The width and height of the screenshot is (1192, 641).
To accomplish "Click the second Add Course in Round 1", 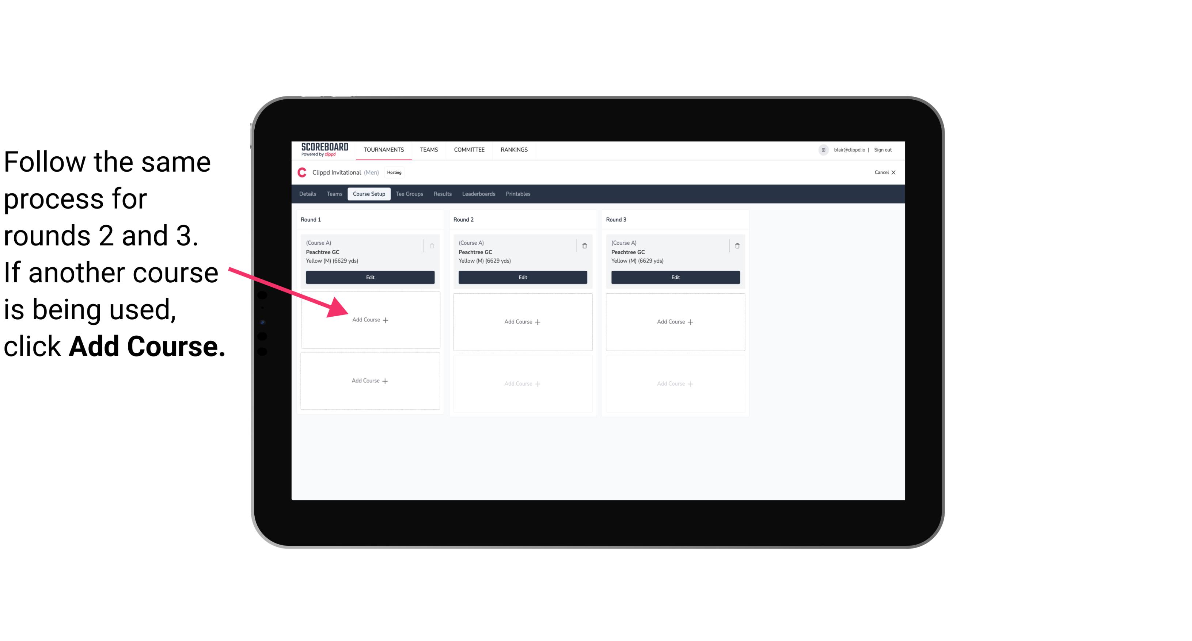I will click(369, 381).
